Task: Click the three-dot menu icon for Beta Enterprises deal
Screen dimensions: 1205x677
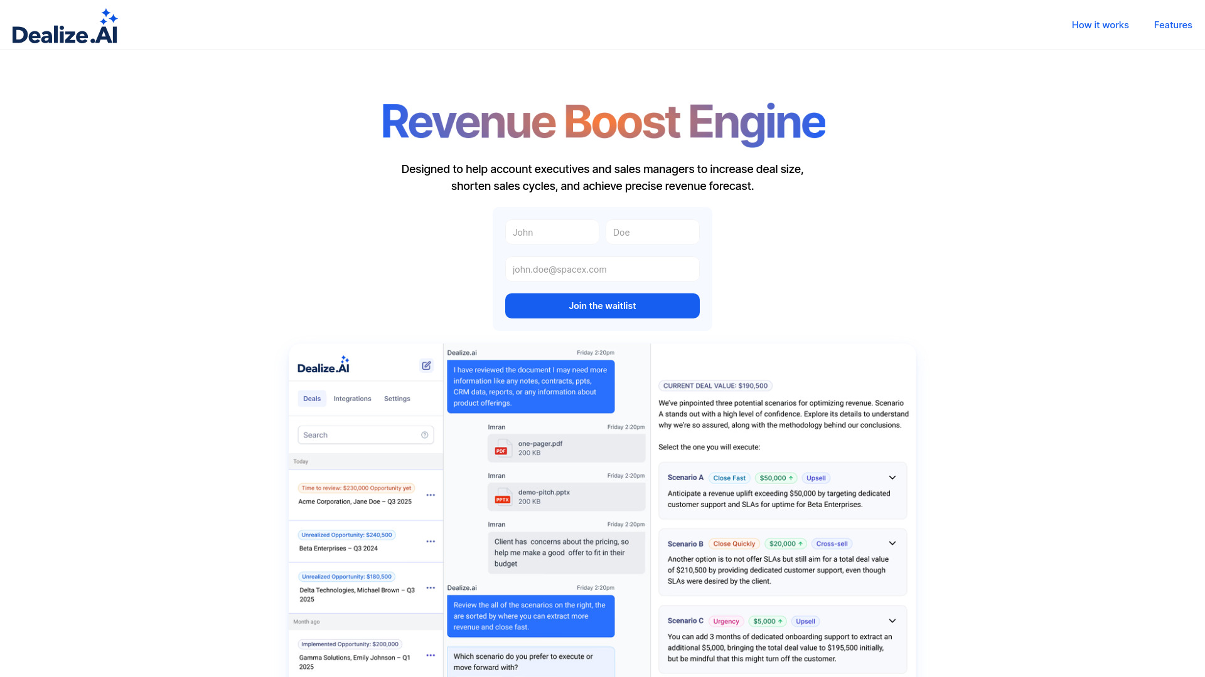Action: (x=431, y=542)
